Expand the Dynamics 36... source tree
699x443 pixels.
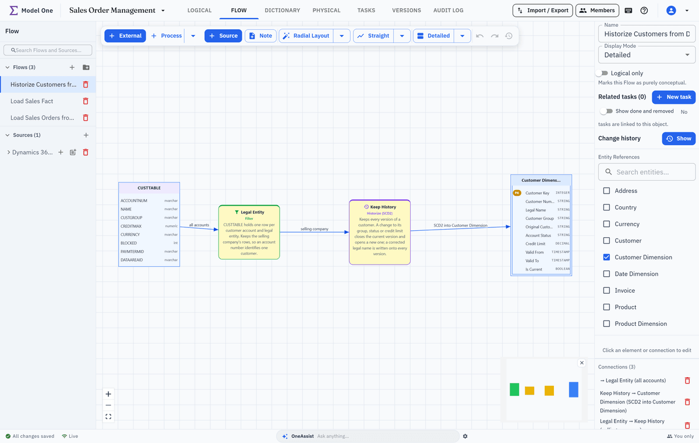click(8, 152)
